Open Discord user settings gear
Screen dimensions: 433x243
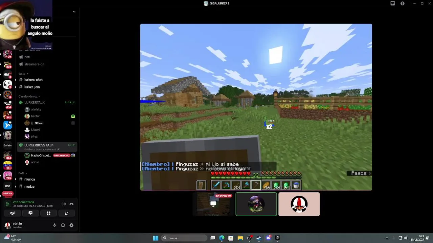pyautogui.click(x=71, y=225)
